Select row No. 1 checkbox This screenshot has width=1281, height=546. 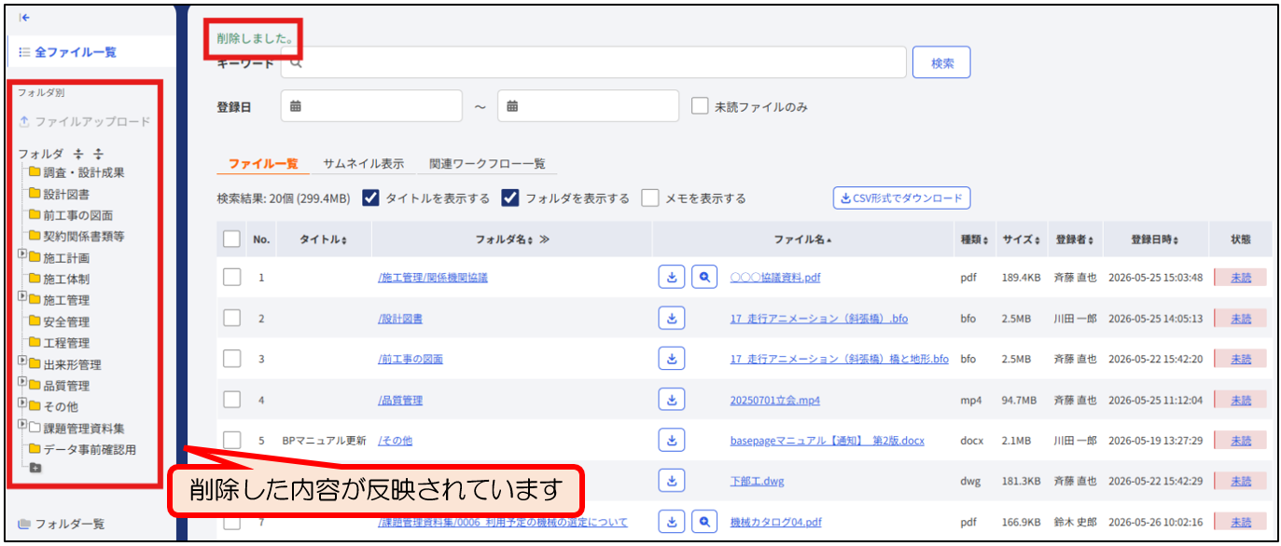232,277
